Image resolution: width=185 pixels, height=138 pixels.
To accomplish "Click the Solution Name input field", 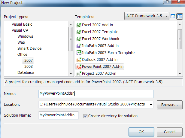I will (59, 115).
